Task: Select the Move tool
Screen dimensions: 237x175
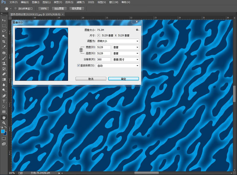Action: click(x=4, y=20)
